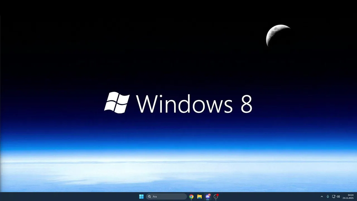Click the microphone tray icon
Image resolution: width=357 pixels, height=201 pixels.
click(x=328, y=197)
